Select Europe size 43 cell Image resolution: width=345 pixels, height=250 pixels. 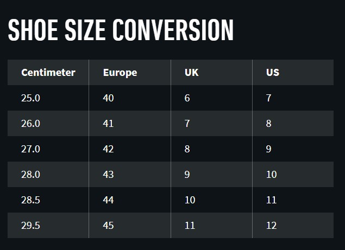108,175
